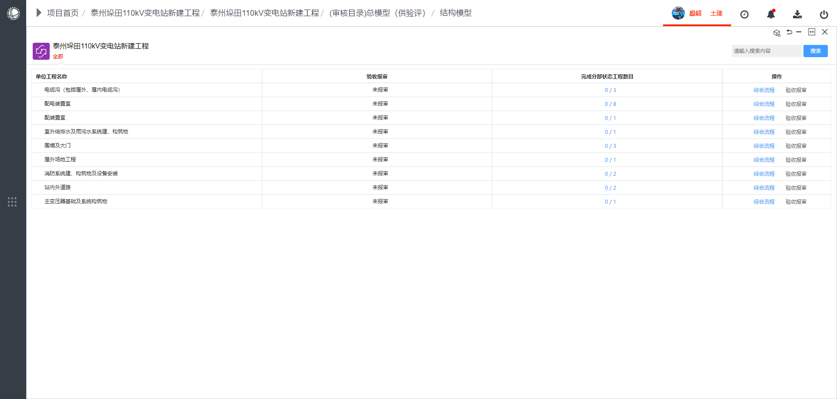Click the undo back arrow icon
This screenshot has height=399, width=837.
[789, 32]
